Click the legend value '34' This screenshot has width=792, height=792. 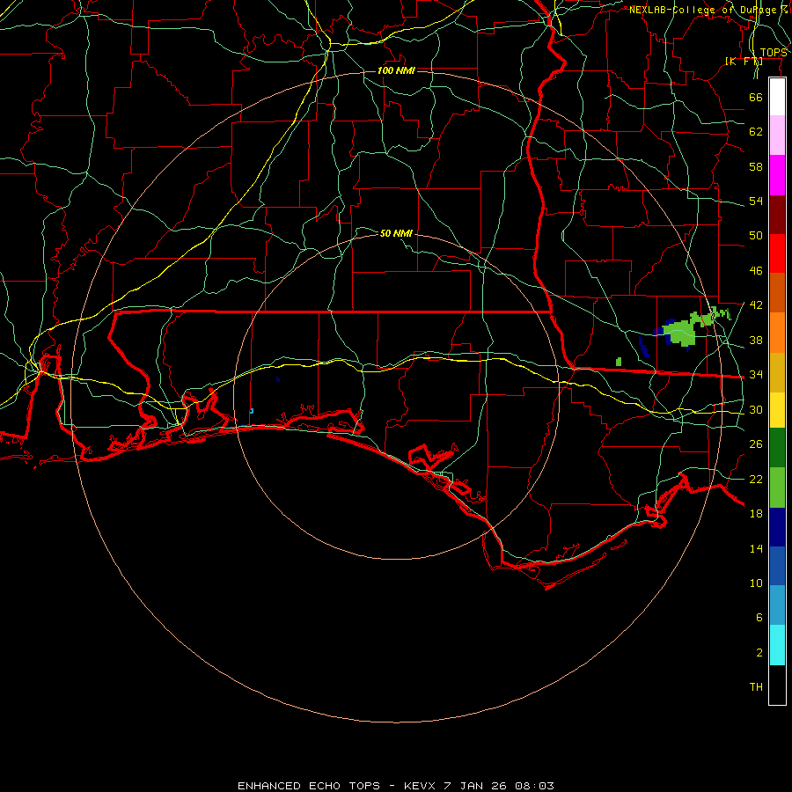pyautogui.click(x=756, y=375)
